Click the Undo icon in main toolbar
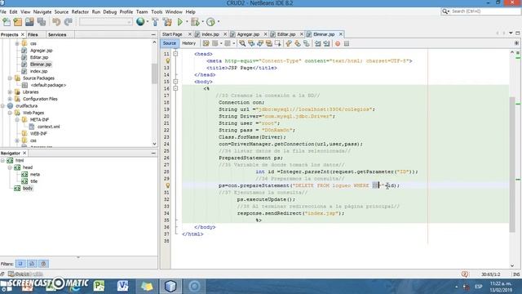The width and height of the screenshot is (522, 294). [x=56, y=22]
